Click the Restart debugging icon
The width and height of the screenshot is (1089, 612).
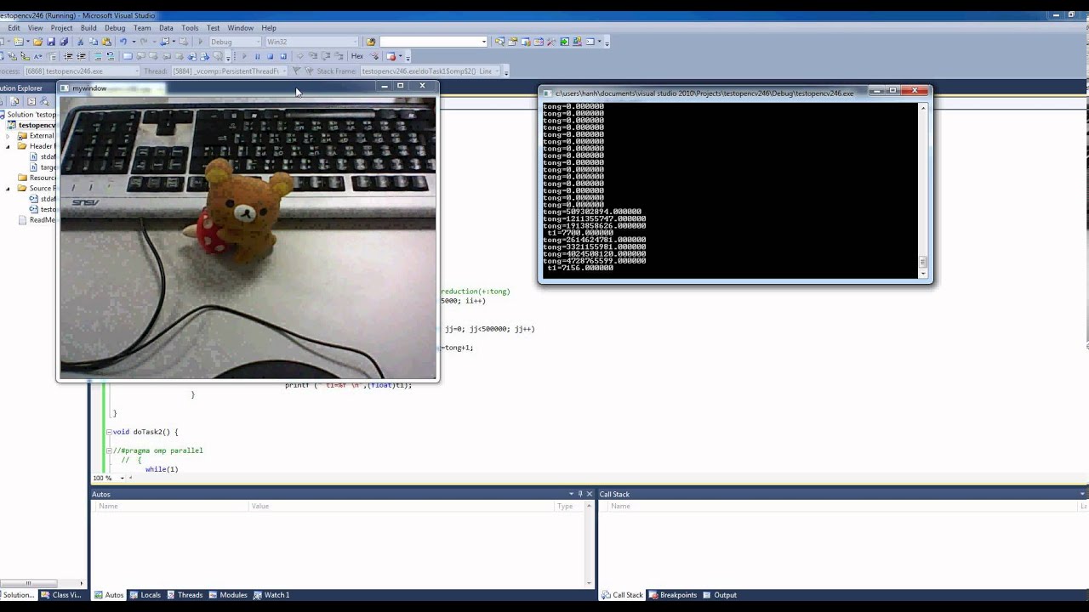pyautogui.click(x=283, y=56)
